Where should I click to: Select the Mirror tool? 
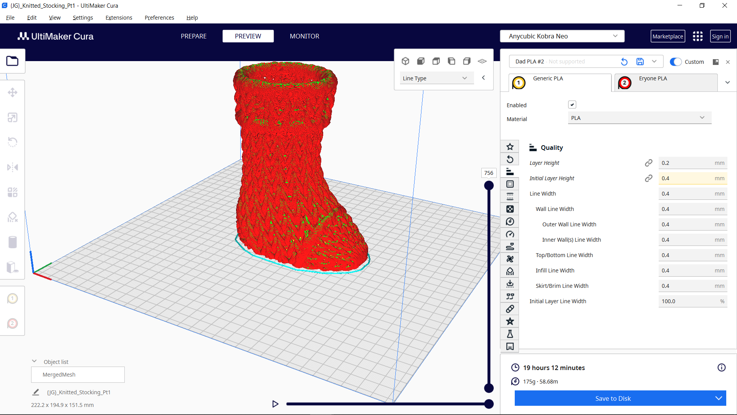13,167
